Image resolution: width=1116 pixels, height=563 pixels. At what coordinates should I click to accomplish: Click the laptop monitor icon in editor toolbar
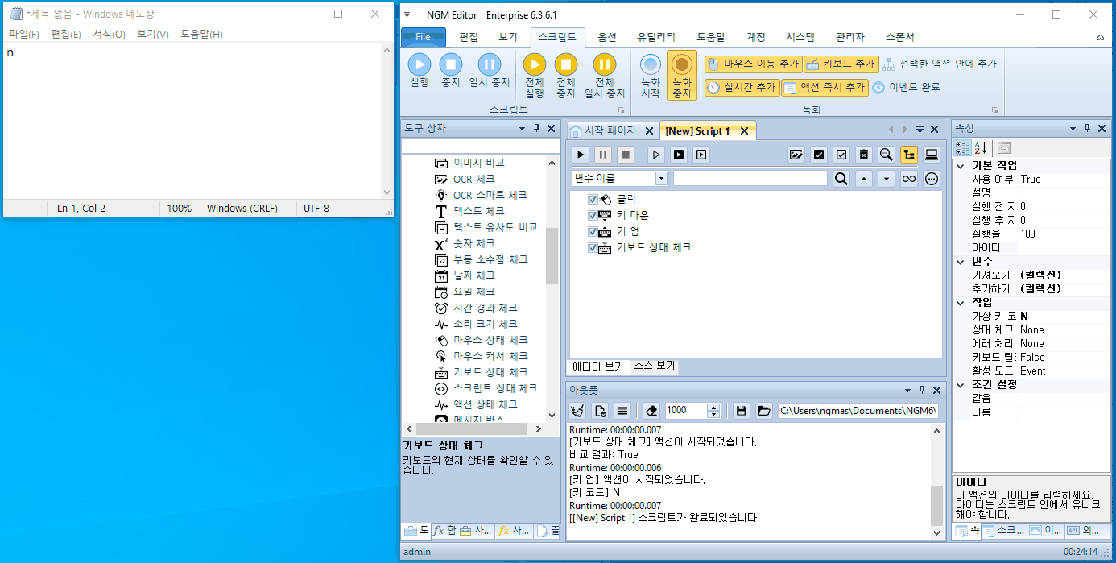pyautogui.click(x=931, y=155)
